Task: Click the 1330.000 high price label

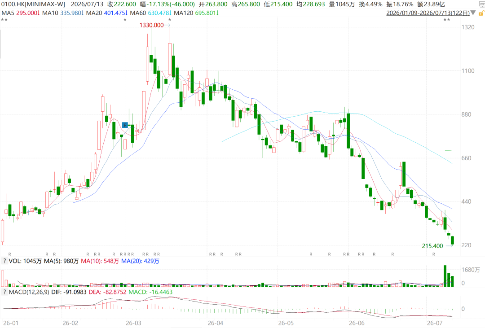Action: pos(152,25)
